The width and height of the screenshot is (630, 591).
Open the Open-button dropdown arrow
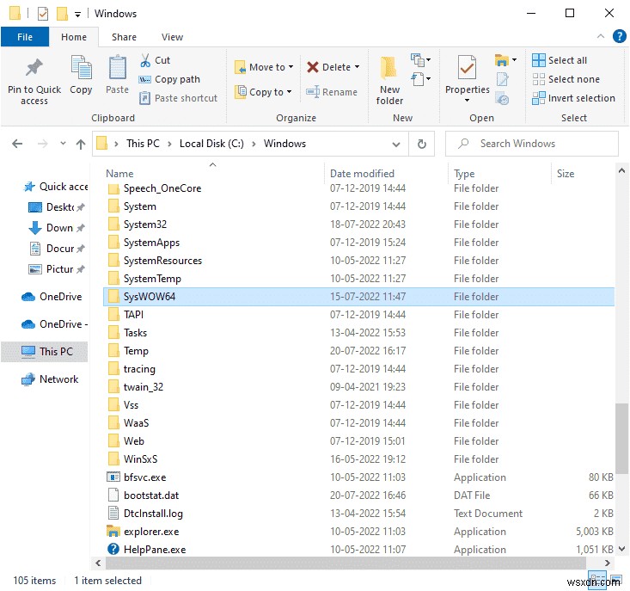click(514, 60)
